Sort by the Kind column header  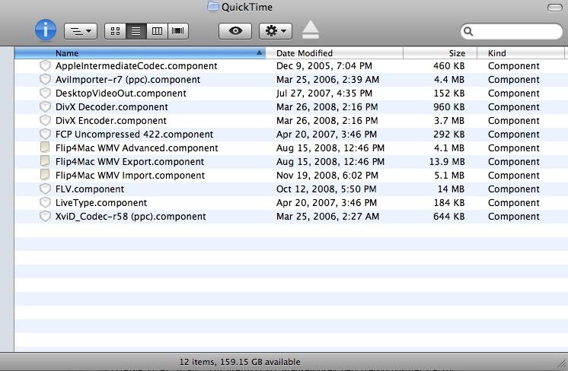[521, 53]
